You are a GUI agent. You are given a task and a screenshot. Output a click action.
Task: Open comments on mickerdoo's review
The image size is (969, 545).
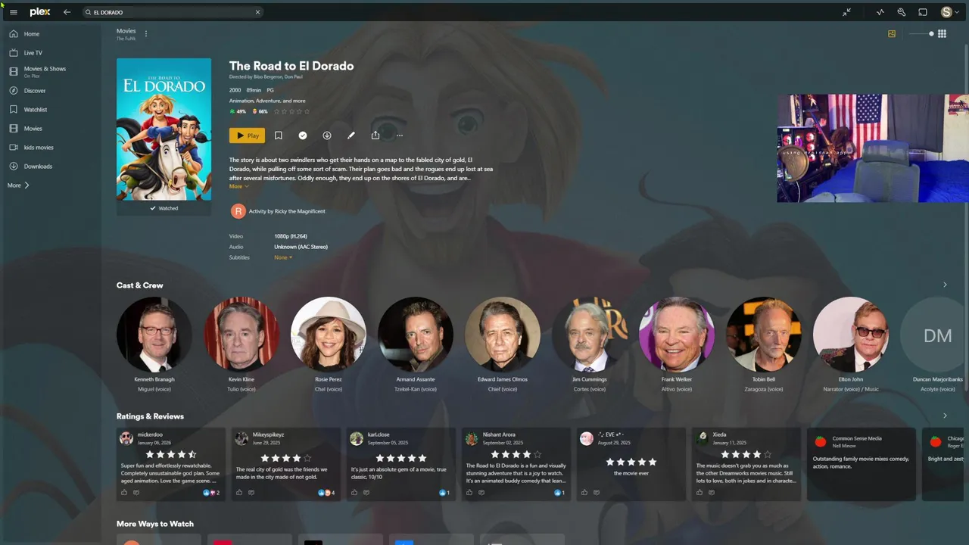[136, 493]
